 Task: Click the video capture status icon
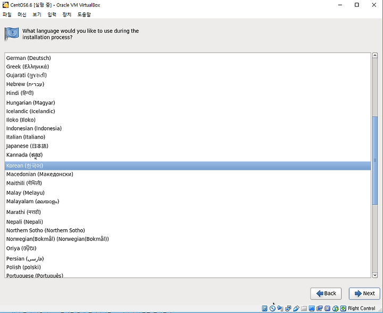(x=320, y=308)
